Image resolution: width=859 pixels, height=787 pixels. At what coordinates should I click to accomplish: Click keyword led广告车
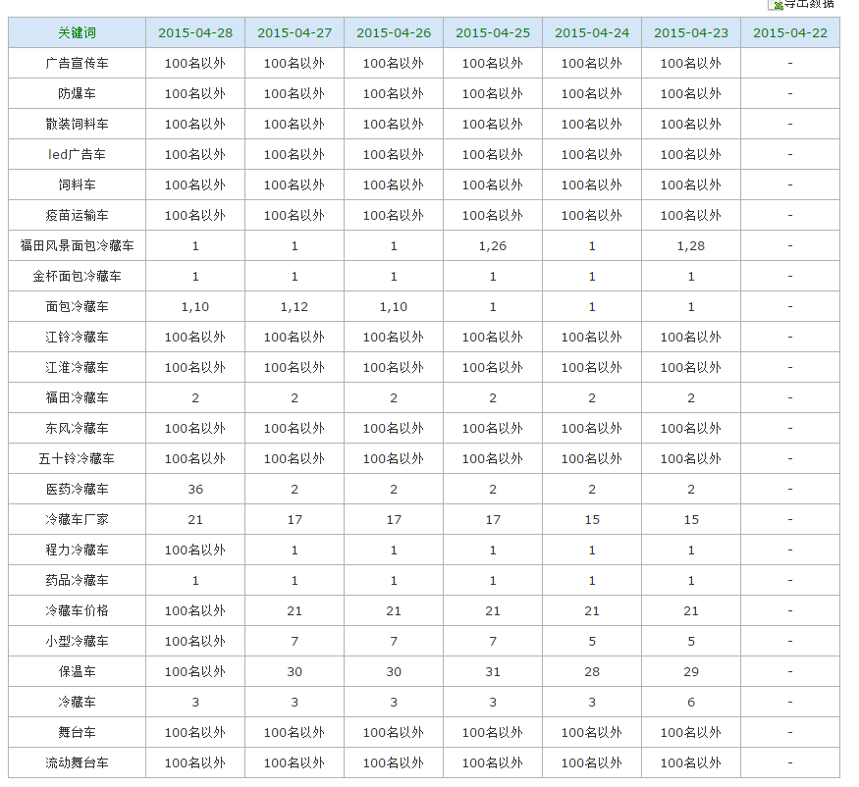[78, 154]
